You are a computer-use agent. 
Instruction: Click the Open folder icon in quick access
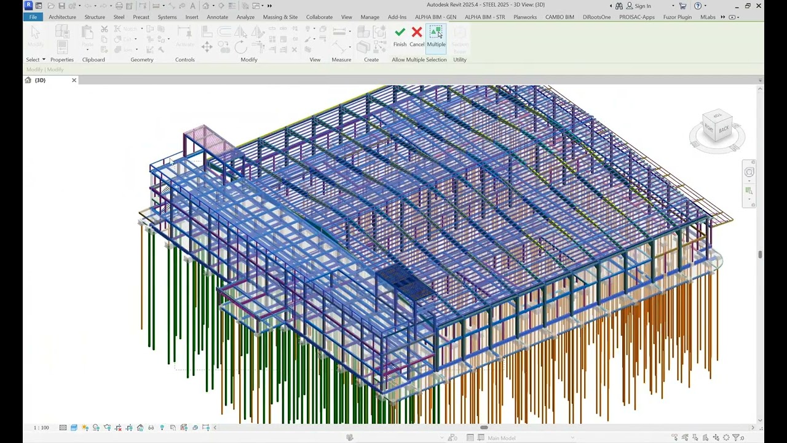pyautogui.click(x=50, y=6)
